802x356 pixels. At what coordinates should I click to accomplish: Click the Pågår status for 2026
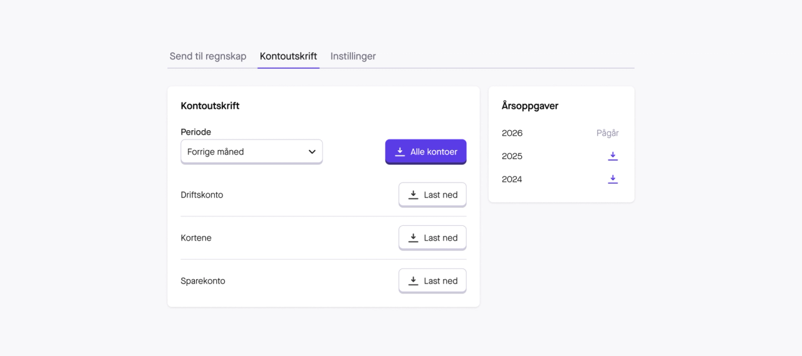coord(608,133)
